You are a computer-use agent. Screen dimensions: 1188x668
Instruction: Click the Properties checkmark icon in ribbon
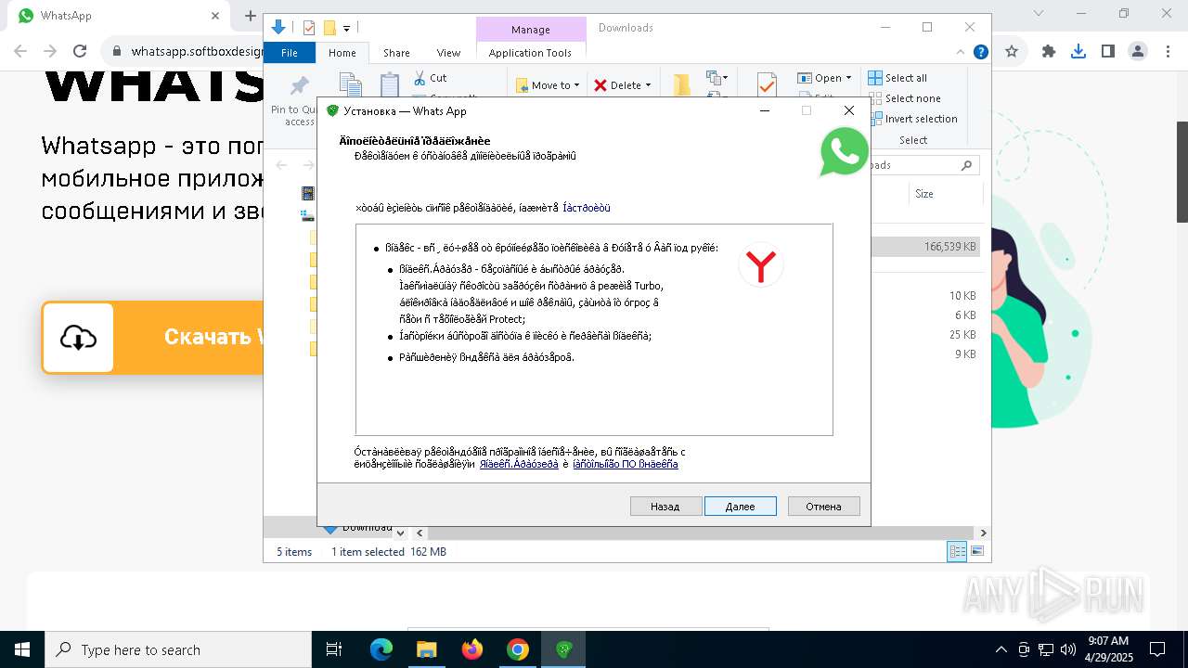(767, 85)
